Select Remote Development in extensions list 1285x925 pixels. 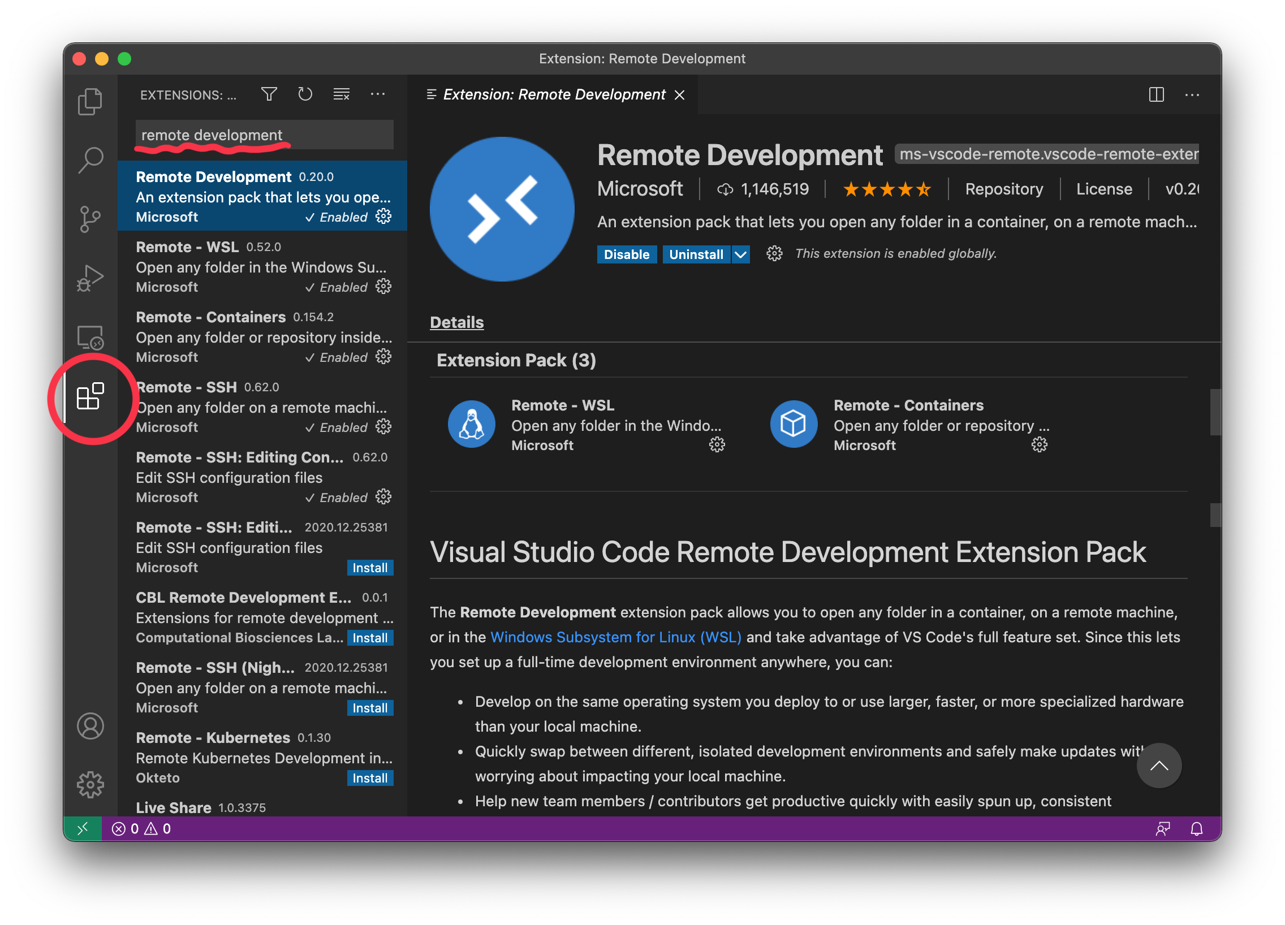pyautogui.click(x=262, y=196)
